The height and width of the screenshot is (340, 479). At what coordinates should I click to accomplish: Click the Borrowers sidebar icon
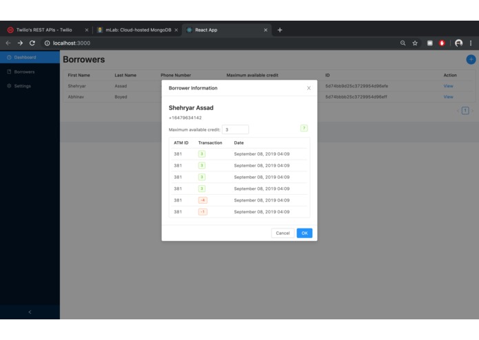pyautogui.click(x=9, y=72)
